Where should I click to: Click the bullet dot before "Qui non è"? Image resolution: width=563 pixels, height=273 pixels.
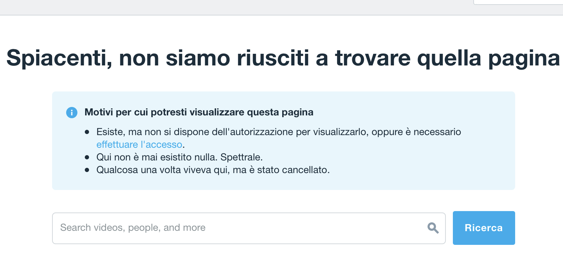click(x=87, y=157)
